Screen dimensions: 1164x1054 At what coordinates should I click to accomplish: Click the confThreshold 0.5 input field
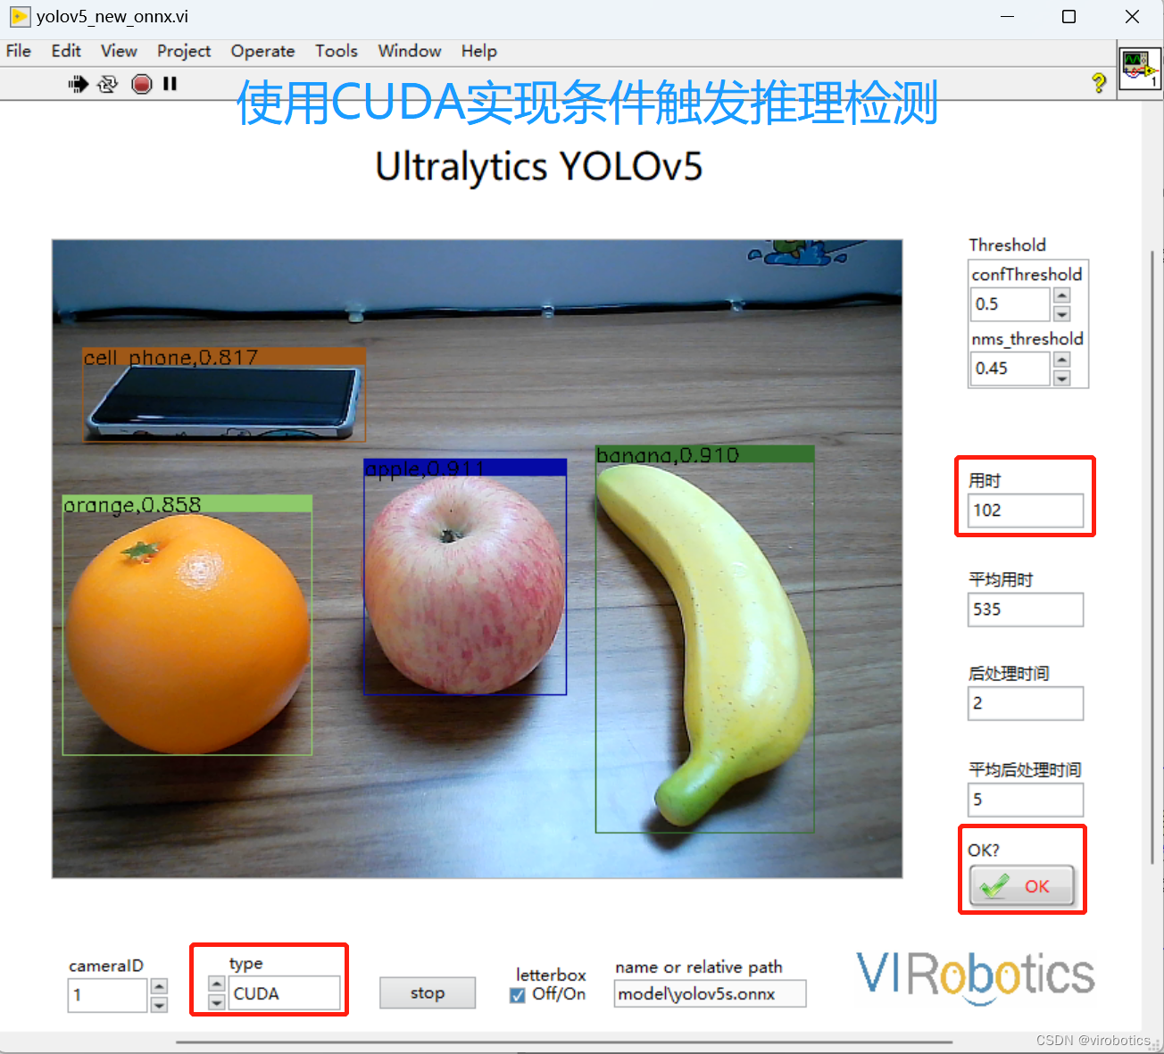[x=1010, y=304]
